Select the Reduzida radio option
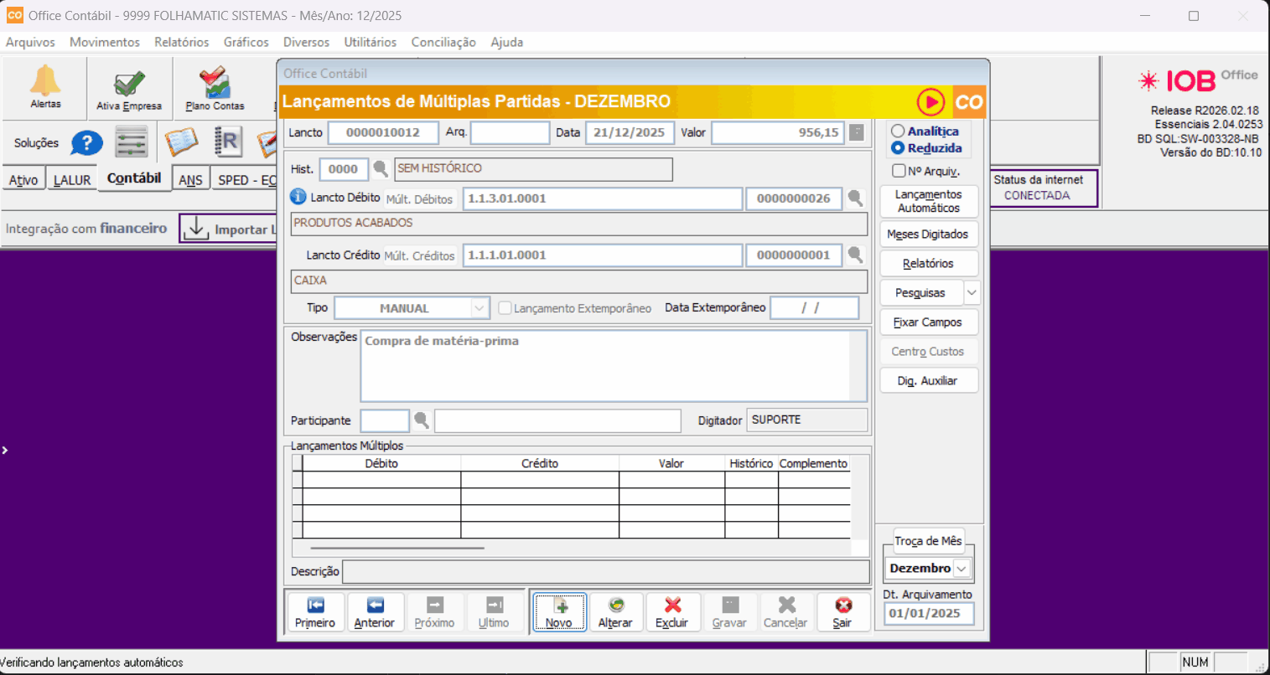 pyautogui.click(x=898, y=148)
